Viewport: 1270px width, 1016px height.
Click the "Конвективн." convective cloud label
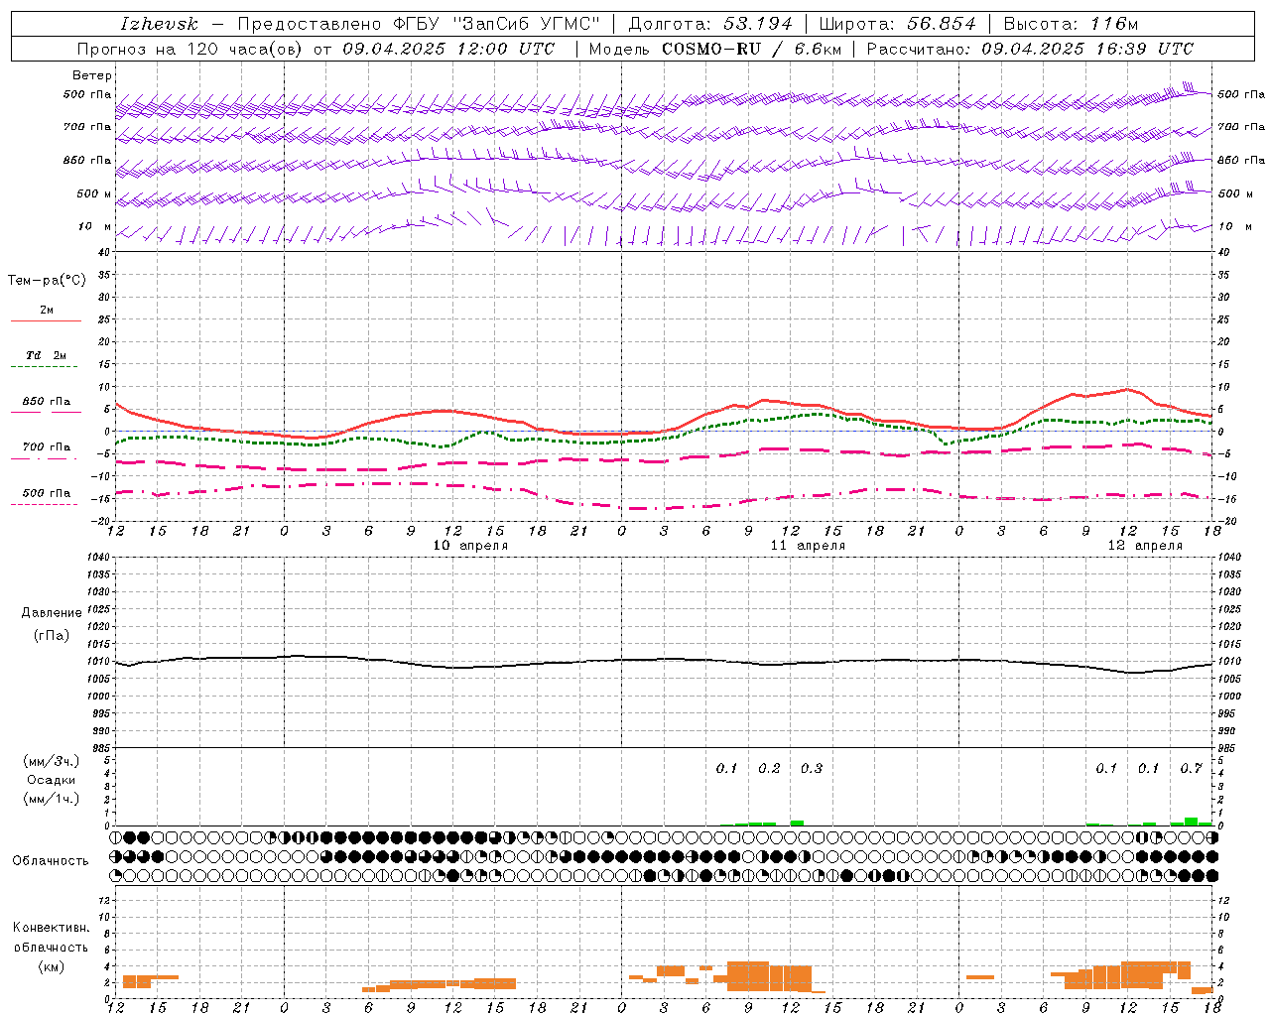(x=51, y=928)
